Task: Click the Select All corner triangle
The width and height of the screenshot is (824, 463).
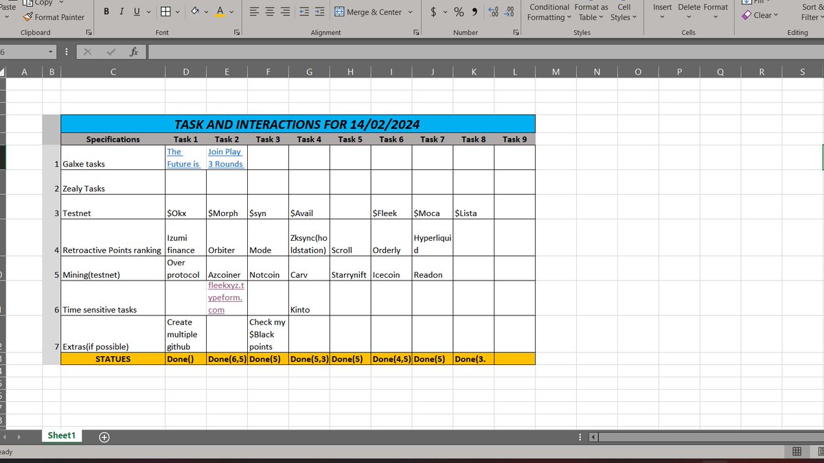Action: click(x=3, y=71)
